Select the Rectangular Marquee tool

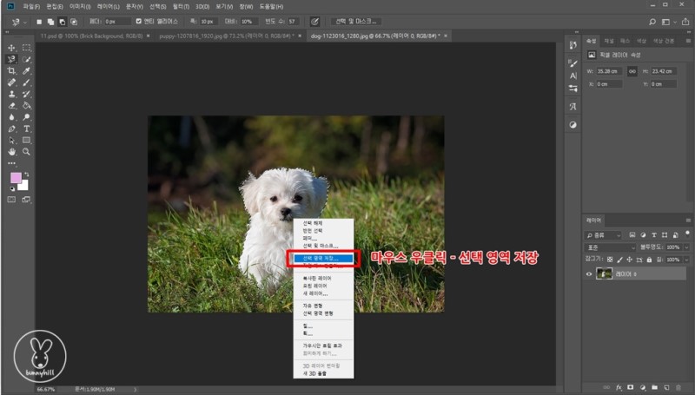[x=27, y=48]
